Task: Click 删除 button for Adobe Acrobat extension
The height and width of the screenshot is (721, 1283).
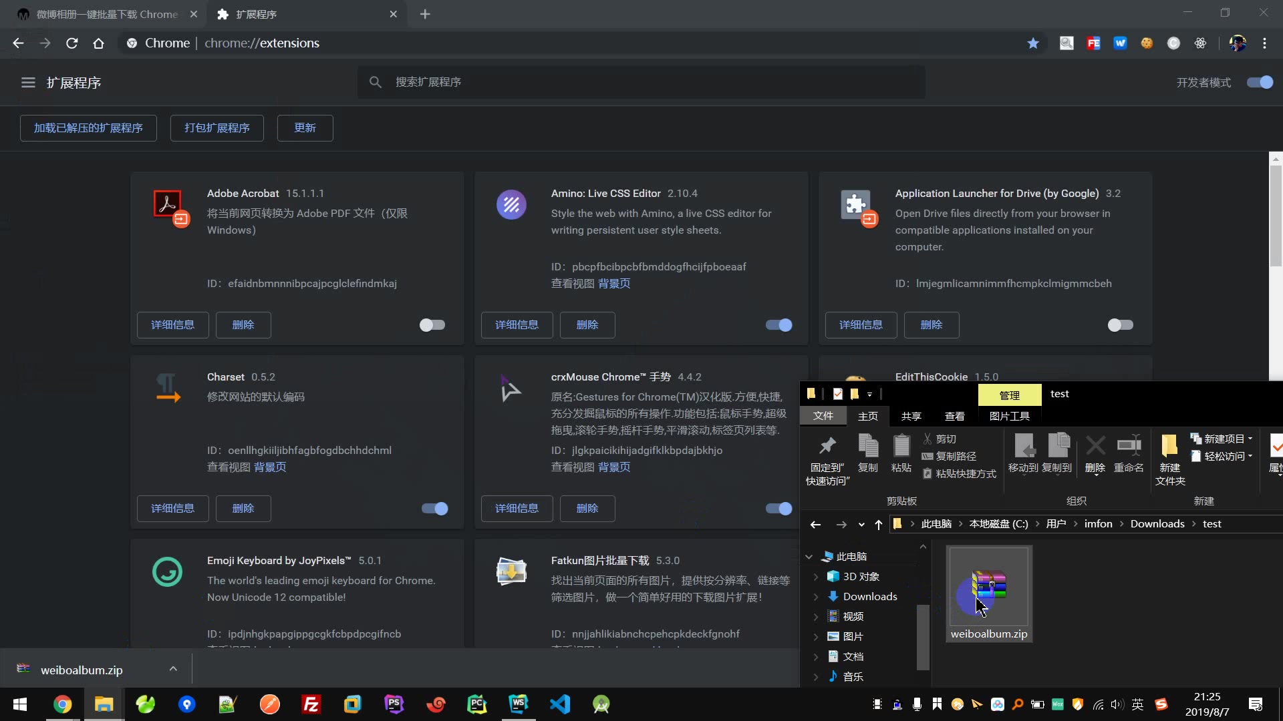Action: [243, 324]
